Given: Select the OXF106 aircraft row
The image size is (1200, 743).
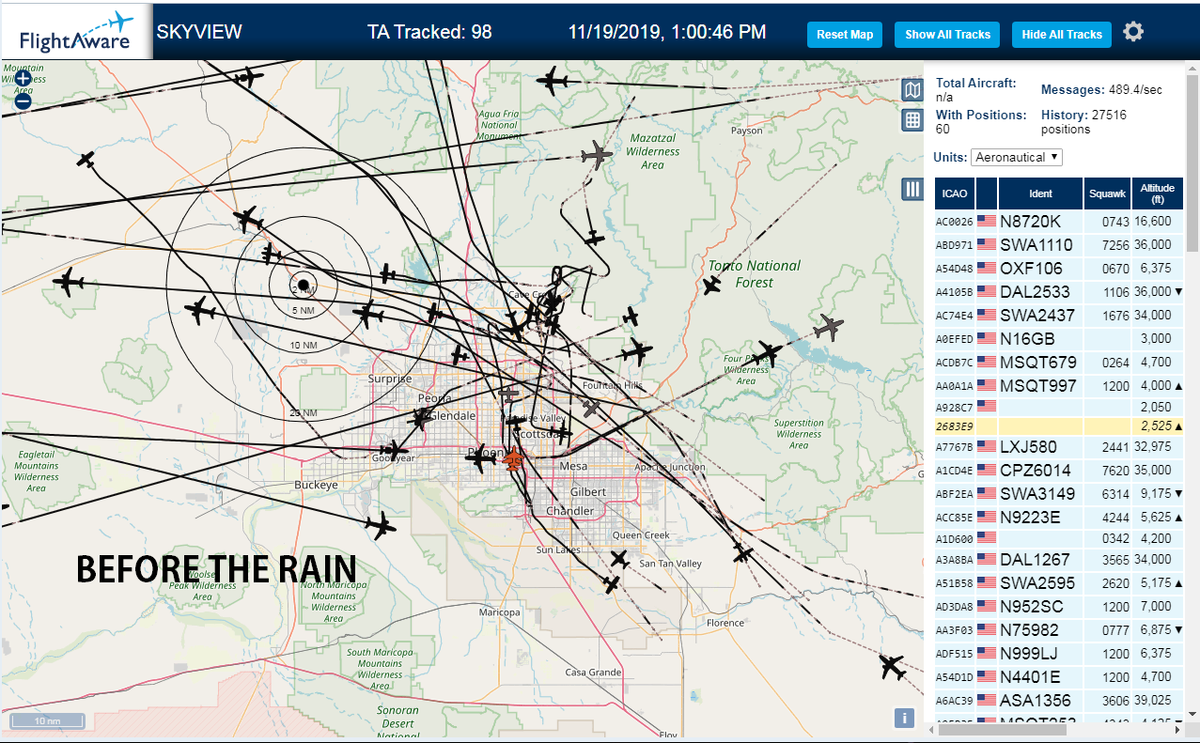Looking at the screenshot, I should pos(1060,269).
